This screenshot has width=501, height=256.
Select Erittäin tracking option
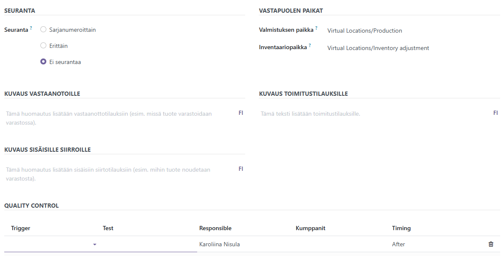point(43,45)
